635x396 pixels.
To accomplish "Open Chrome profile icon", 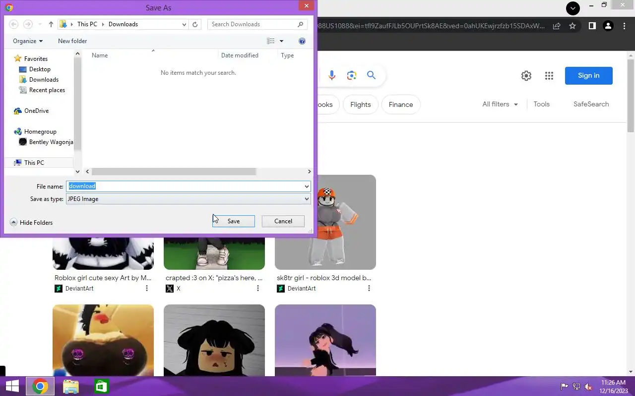I will tap(608, 26).
